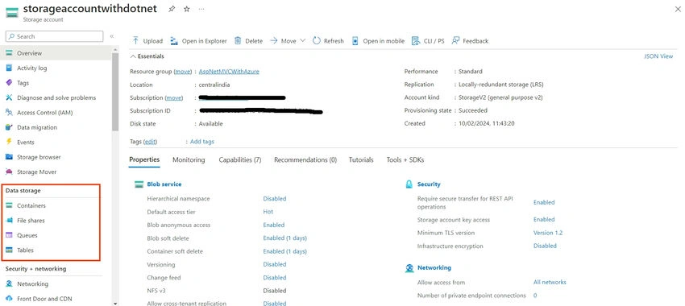685x306 pixels.
Task: Click move link beside Subscription
Action: [x=174, y=97]
